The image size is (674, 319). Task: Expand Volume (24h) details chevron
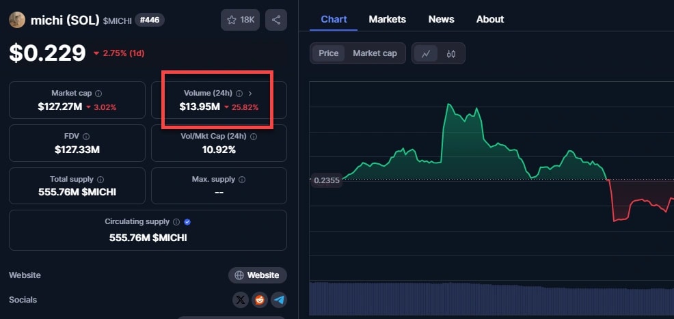click(250, 93)
